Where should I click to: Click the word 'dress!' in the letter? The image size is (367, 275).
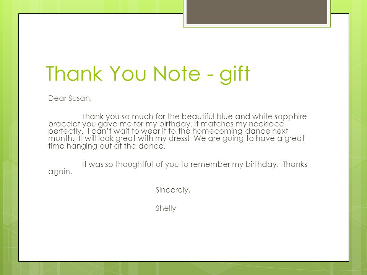[179, 138]
